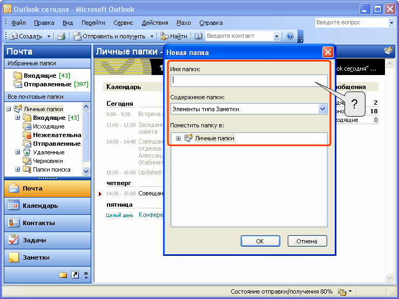This screenshot has height=299, width=399.
Task: Collapse the Личные папки tree node
Action: pos(9,109)
